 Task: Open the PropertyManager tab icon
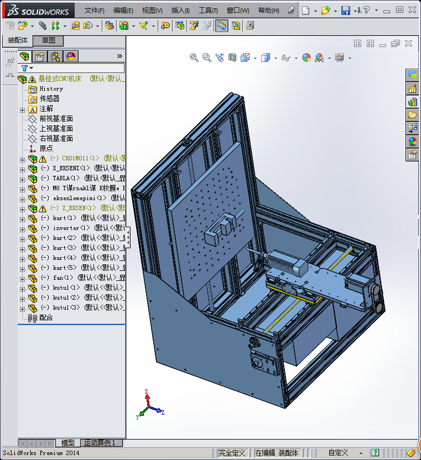[x=40, y=56]
